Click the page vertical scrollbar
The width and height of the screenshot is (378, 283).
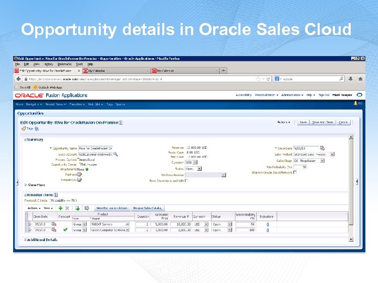pos(351,182)
